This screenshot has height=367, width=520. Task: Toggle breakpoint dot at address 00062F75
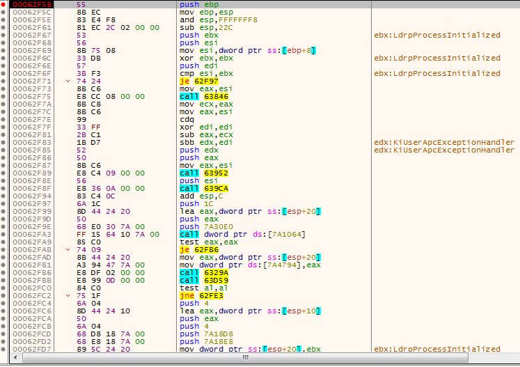coord(3,97)
